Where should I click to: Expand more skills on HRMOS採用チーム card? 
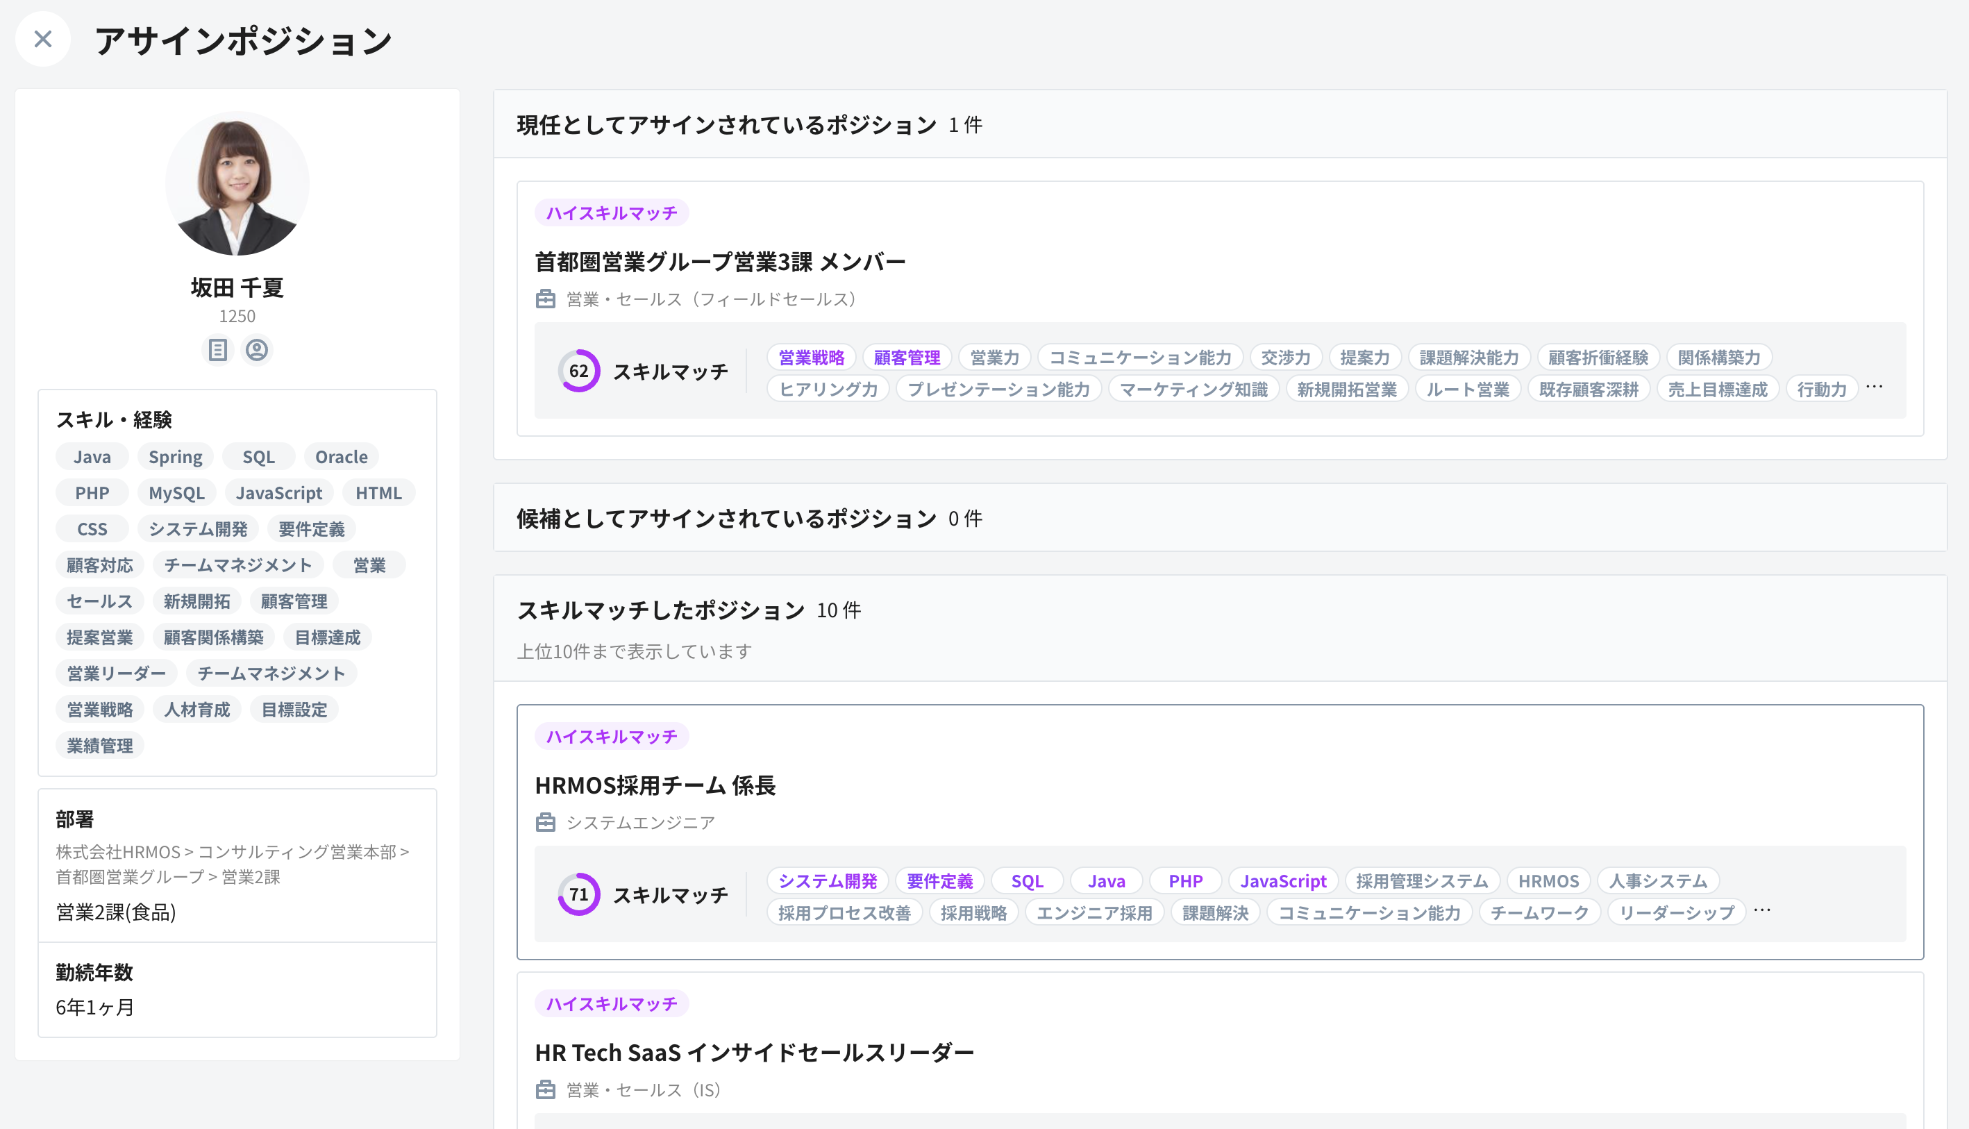(1762, 910)
